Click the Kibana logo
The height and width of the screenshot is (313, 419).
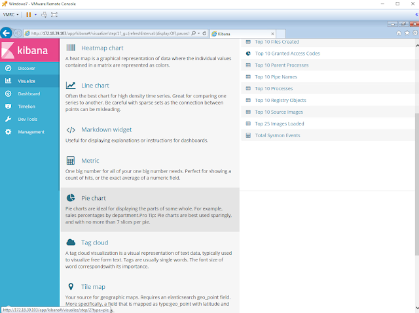click(29, 50)
